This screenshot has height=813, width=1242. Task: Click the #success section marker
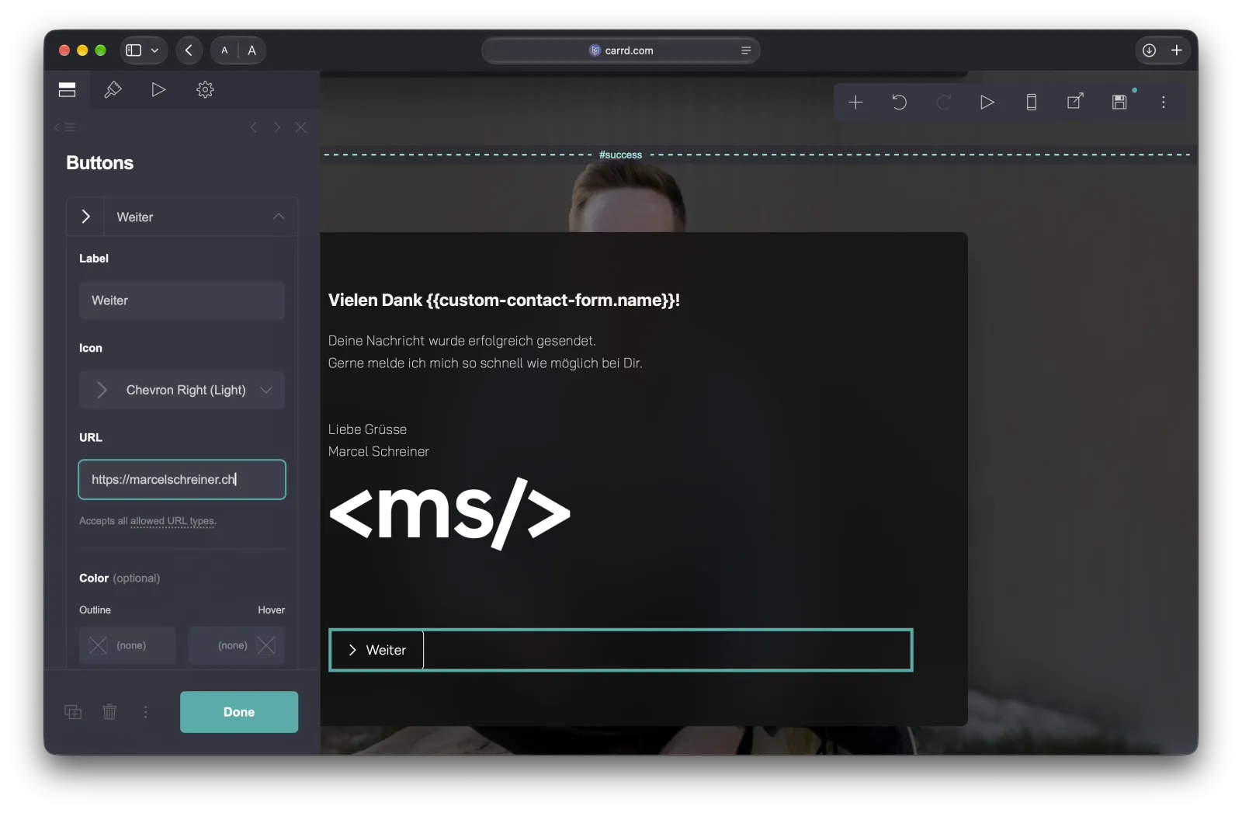620,155
